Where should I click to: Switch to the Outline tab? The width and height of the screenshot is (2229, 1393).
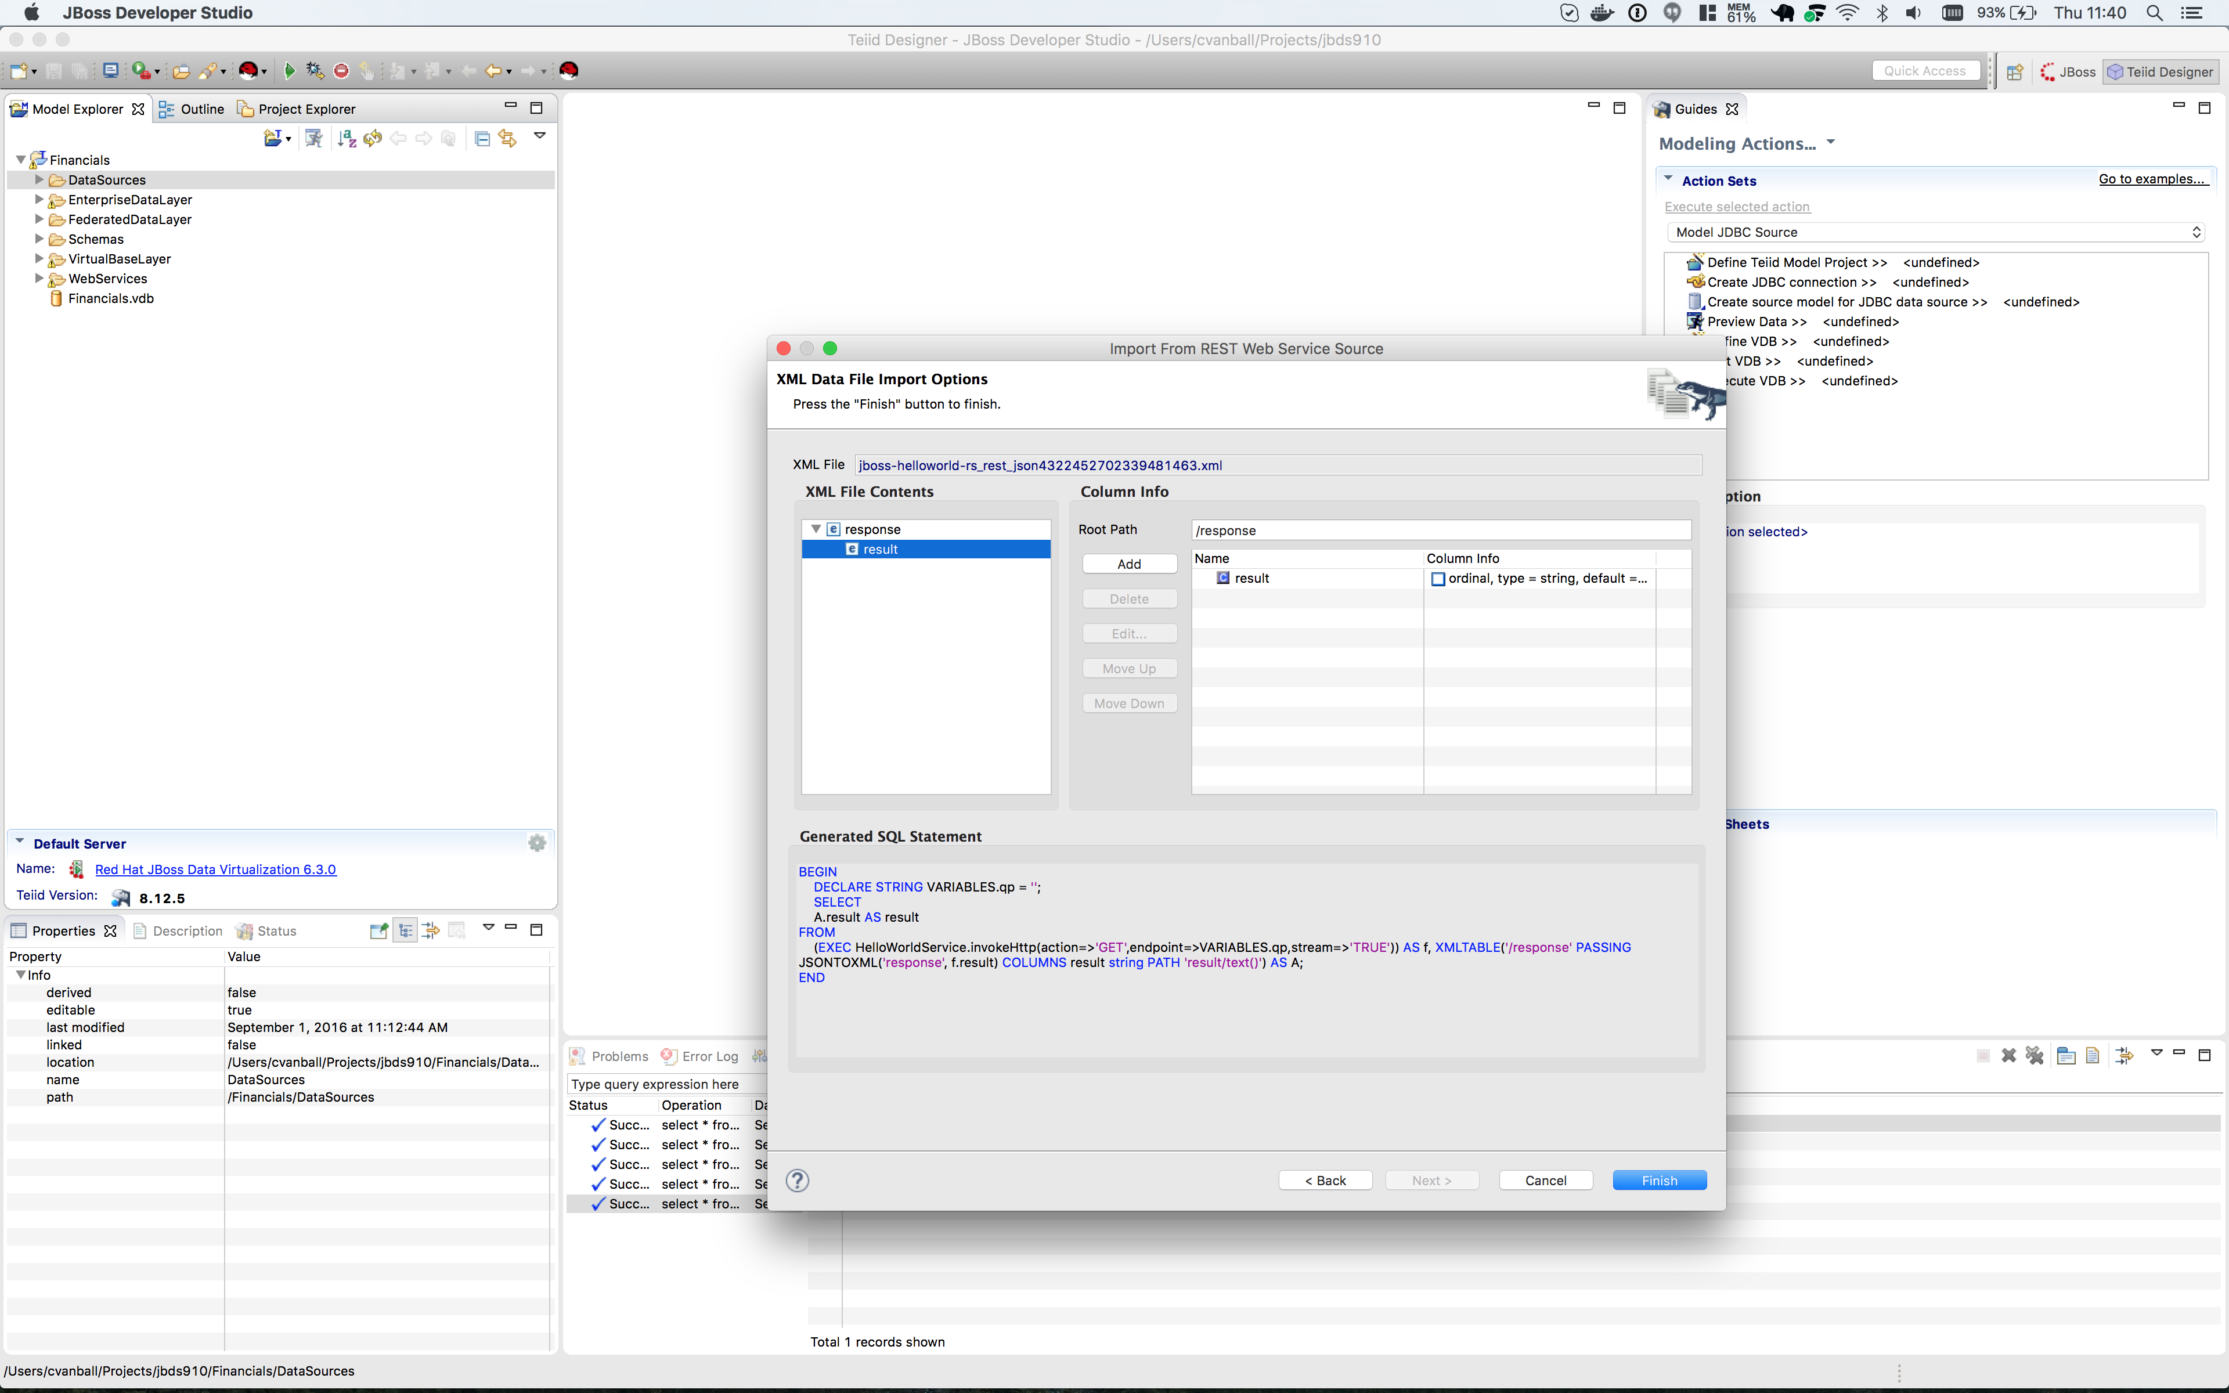click(x=201, y=109)
